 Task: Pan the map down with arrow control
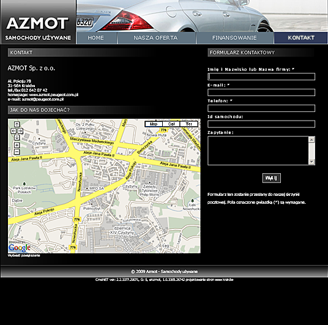pyautogui.click(x=17, y=138)
